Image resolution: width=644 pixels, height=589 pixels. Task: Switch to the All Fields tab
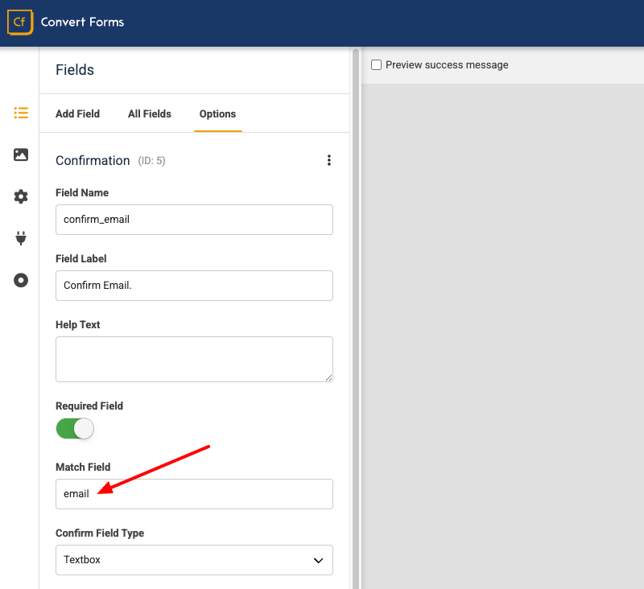point(149,113)
